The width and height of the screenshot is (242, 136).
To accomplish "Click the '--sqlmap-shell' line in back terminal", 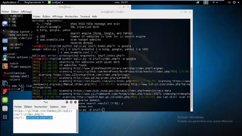I will pyautogui.click(x=19, y=76).
